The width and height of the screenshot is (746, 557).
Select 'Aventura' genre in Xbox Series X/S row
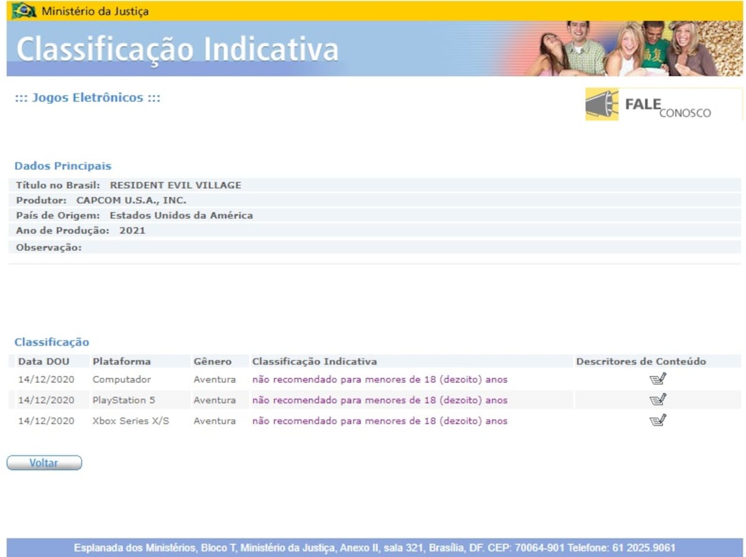[x=214, y=421]
